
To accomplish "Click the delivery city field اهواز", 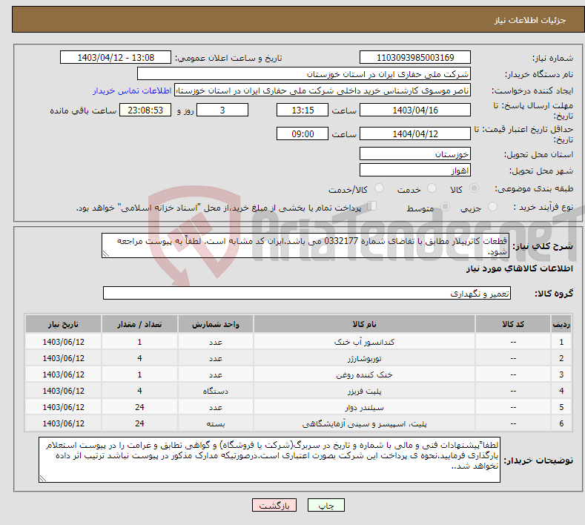I will point(415,170).
